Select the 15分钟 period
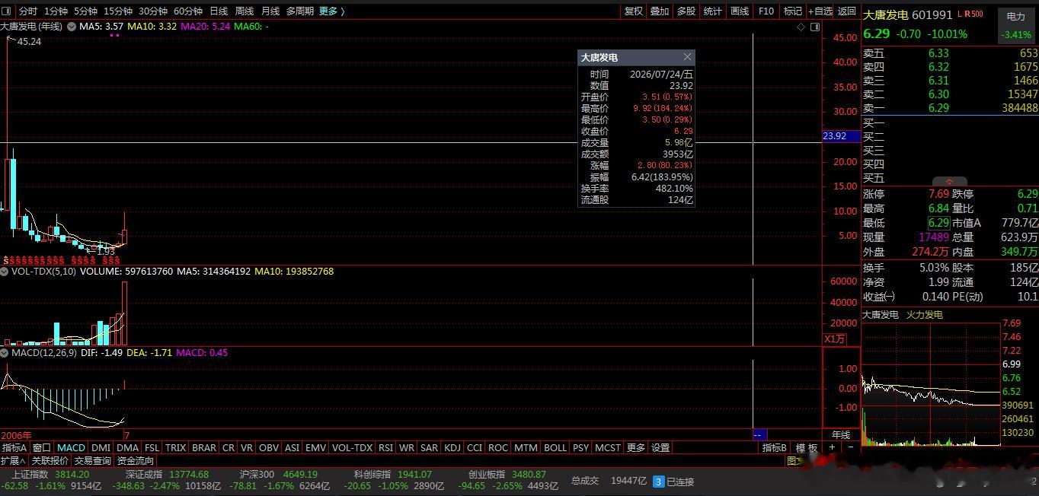1039x496 pixels. [118, 11]
